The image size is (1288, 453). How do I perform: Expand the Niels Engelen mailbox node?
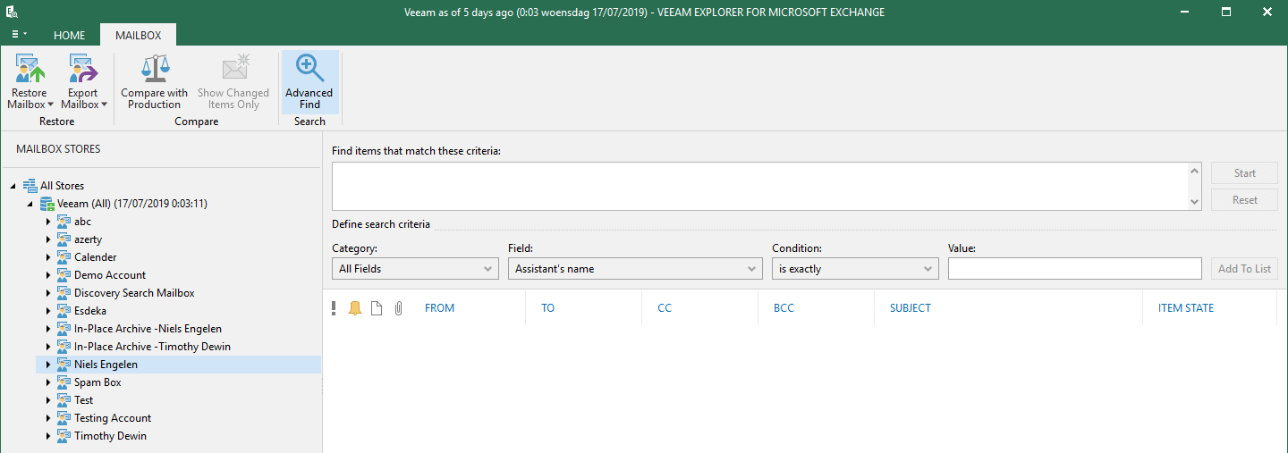tap(48, 365)
